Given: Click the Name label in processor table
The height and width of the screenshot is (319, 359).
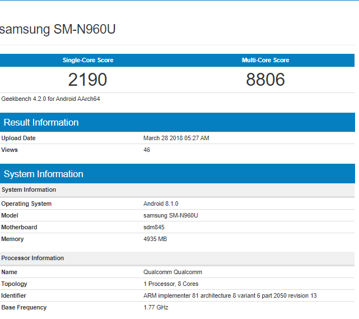Looking at the screenshot, I should pyautogui.click(x=9, y=272).
